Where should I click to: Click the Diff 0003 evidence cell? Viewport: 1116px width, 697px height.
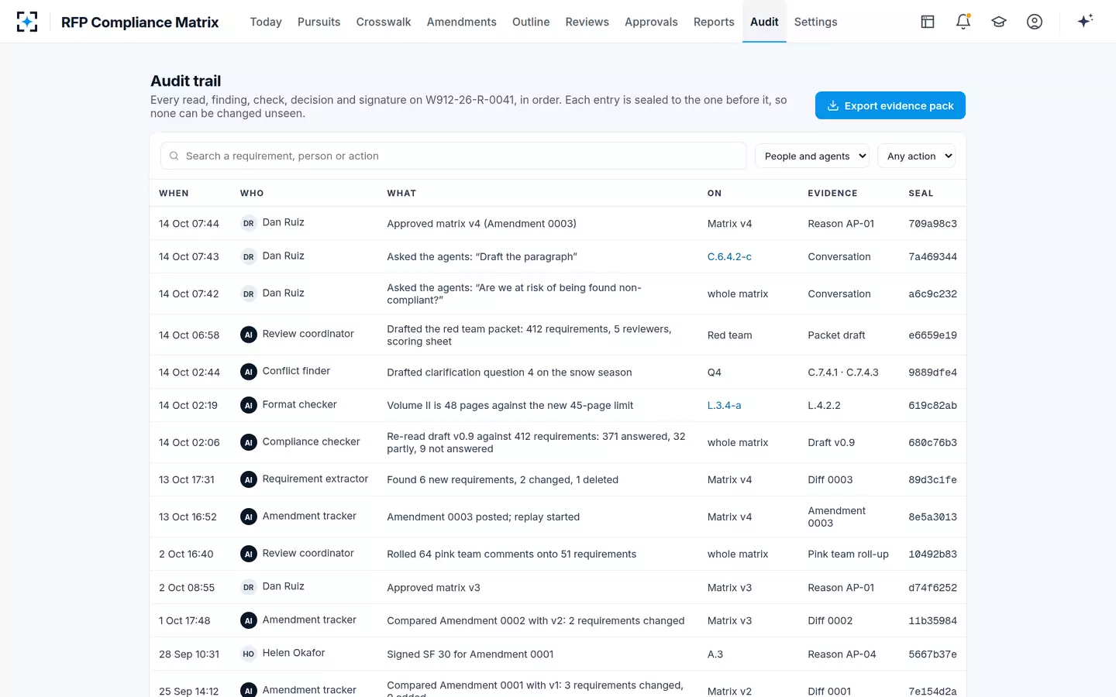pos(830,479)
